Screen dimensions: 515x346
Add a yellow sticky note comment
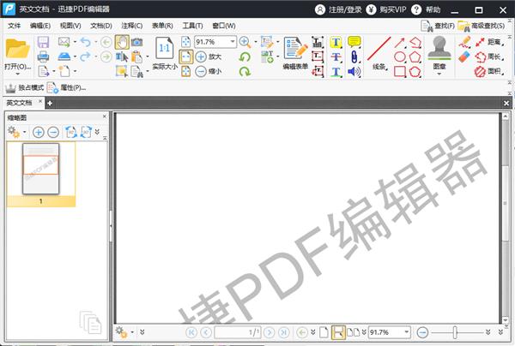coord(354,42)
